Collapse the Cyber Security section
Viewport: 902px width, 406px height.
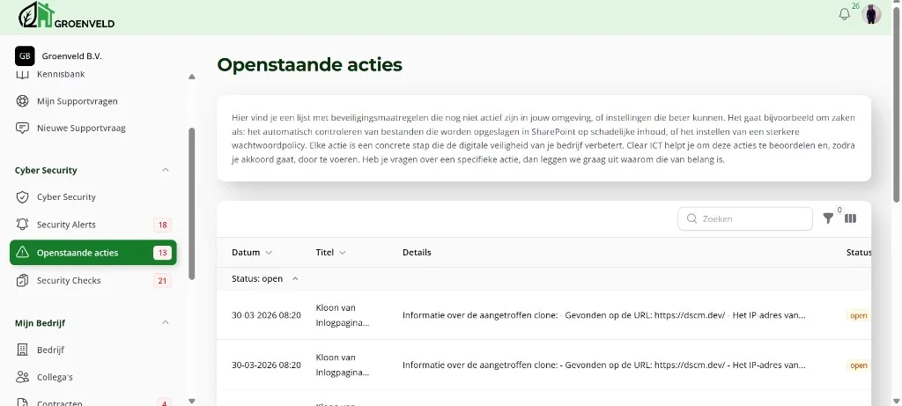(x=165, y=170)
